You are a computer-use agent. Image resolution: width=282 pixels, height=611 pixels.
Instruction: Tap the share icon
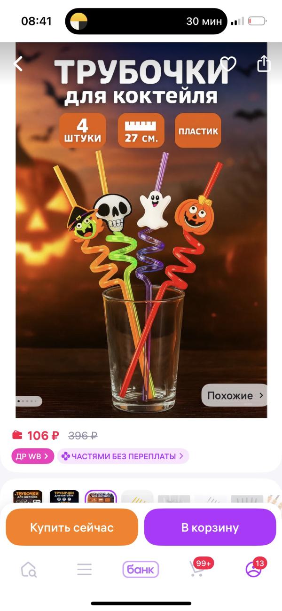pos(264,63)
